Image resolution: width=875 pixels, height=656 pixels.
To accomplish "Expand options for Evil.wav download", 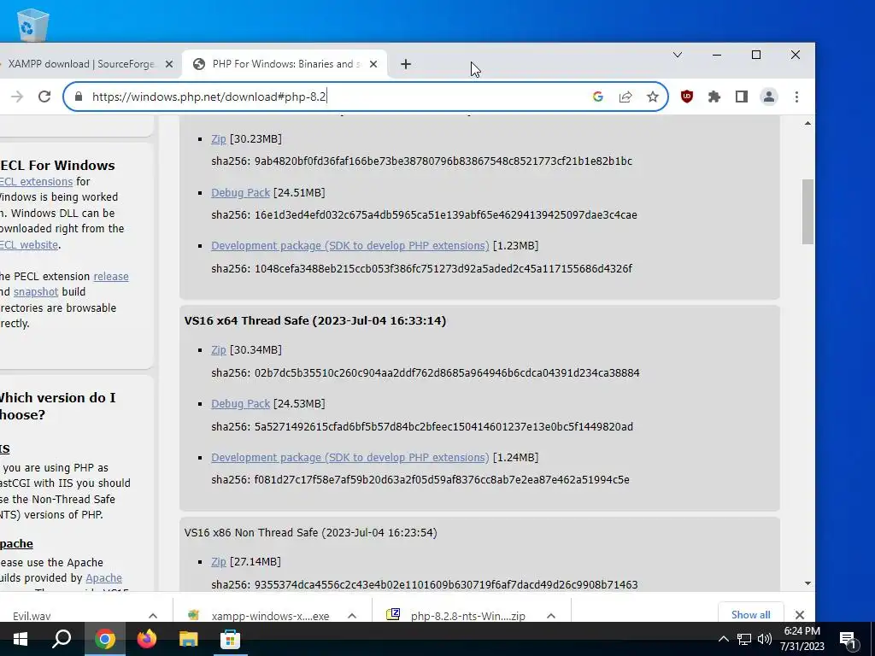I will coord(153,616).
